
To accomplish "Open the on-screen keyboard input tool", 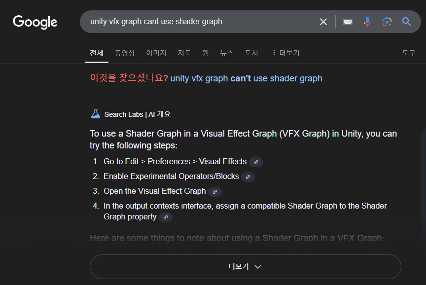I will [348, 22].
